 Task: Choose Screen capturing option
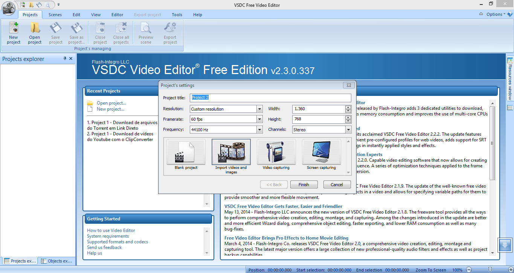[x=322, y=155]
